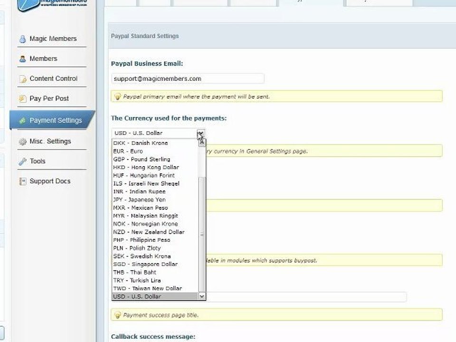Viewport: 456px width, 342px height.
Task: Choose JPY - Japanese Yen
Action: (x=155, y=200)
